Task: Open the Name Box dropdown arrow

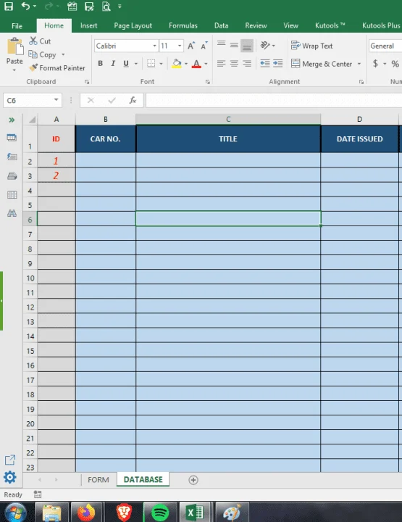Action: 56,100
